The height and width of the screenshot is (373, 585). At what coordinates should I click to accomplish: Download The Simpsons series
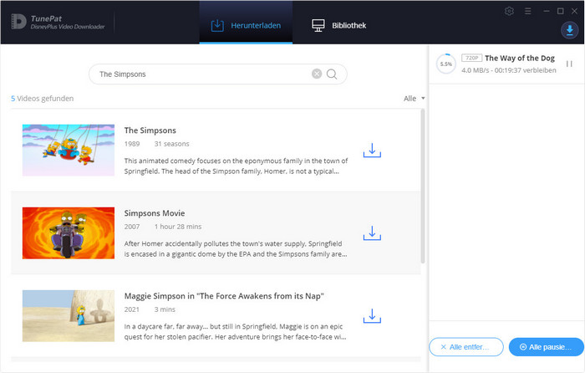[372, 150]
